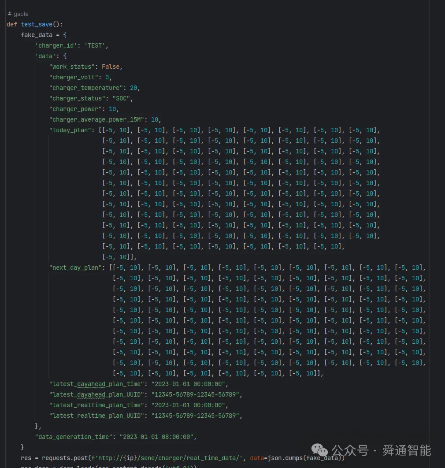445x468 pixels.
Task: Click the test_save function name
Action: pyautogui.click(x=37, y=25)
